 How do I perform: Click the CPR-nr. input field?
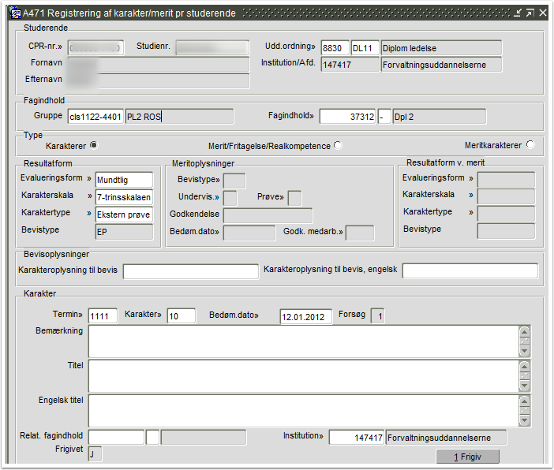[x=95, y=47]
